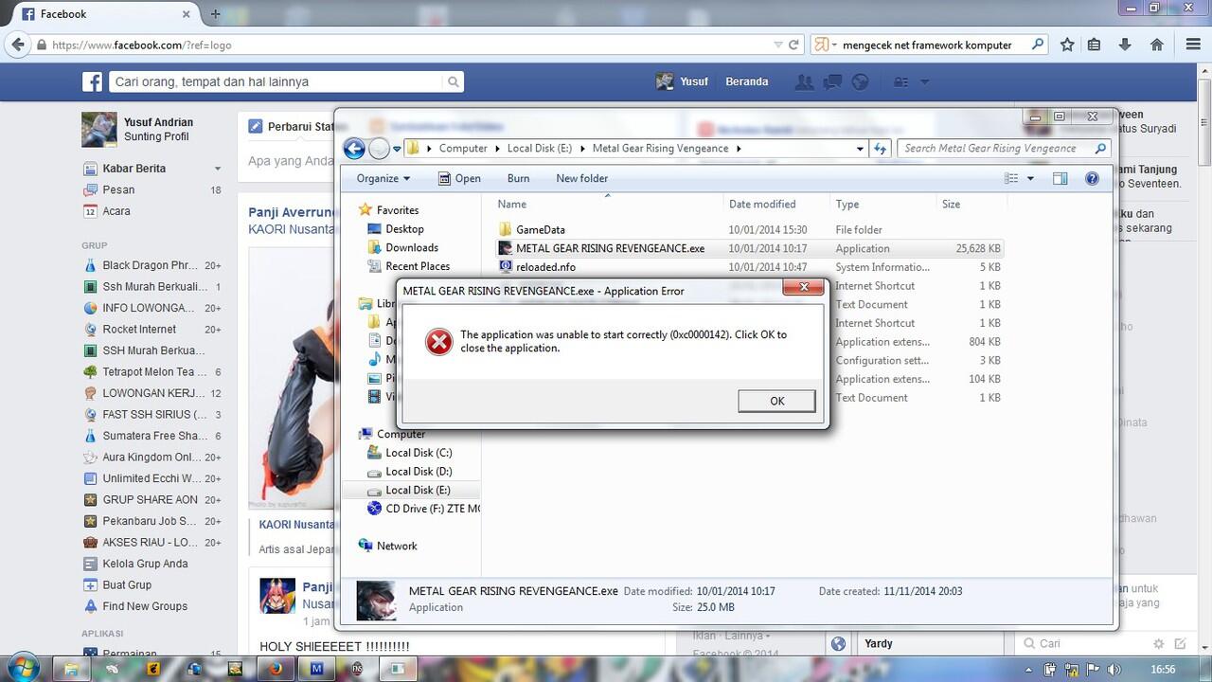Click Facebook search box Cari orang
Screen dimensions: 1212x682
pyautogui.click(x=275, y=82)
